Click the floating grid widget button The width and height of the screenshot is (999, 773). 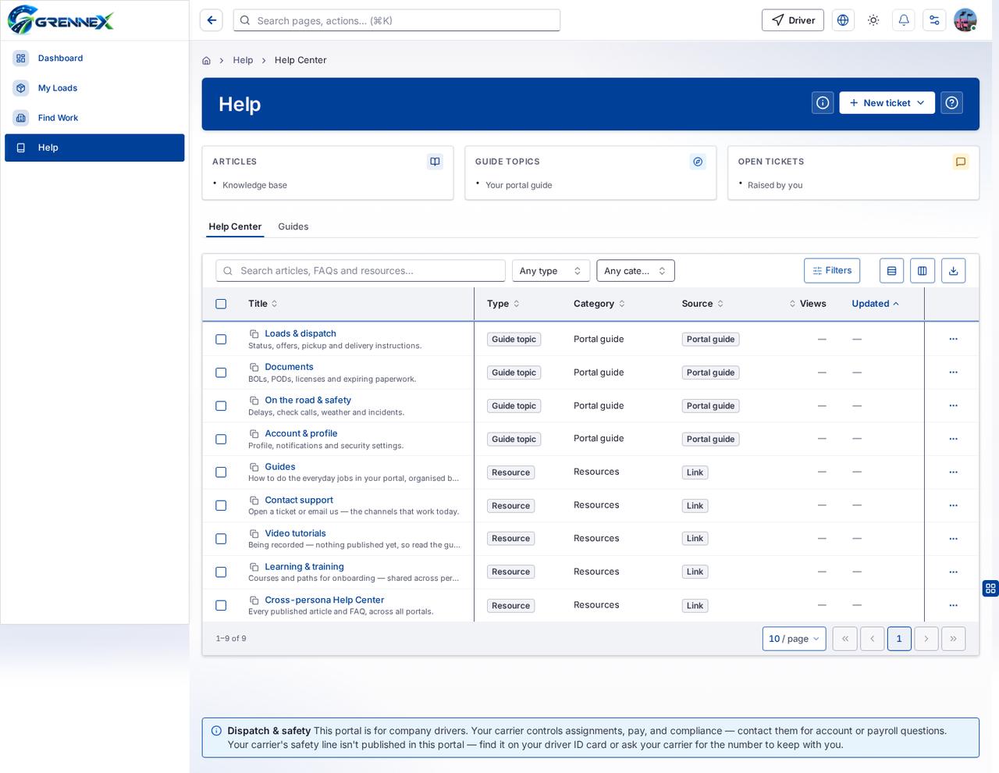pyautogui.click(x=990, y=588)
